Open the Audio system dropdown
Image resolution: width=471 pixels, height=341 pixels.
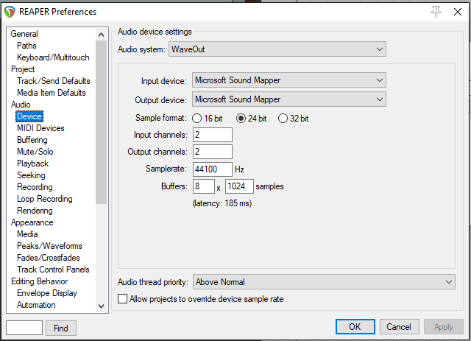coord(277,49)
